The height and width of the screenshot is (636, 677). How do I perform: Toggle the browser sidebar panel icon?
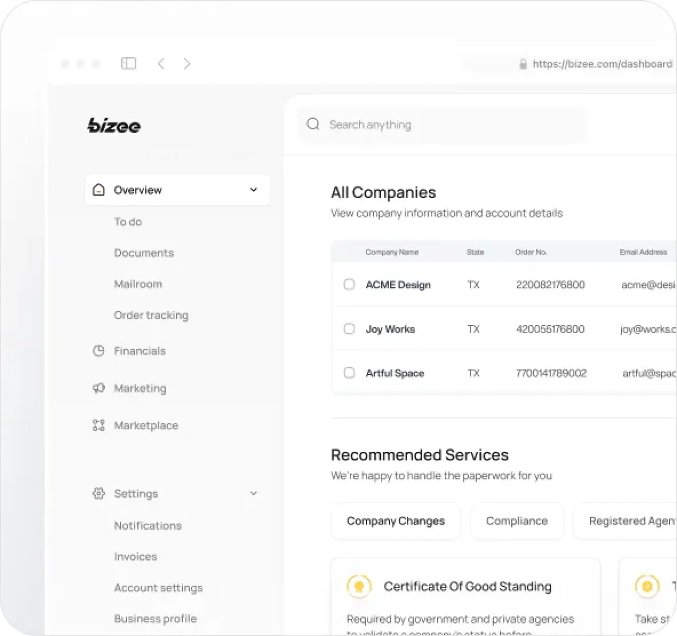click(129, 63)
